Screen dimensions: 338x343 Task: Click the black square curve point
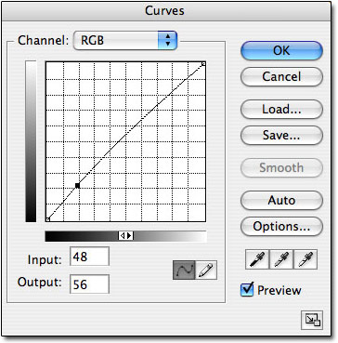77,185
